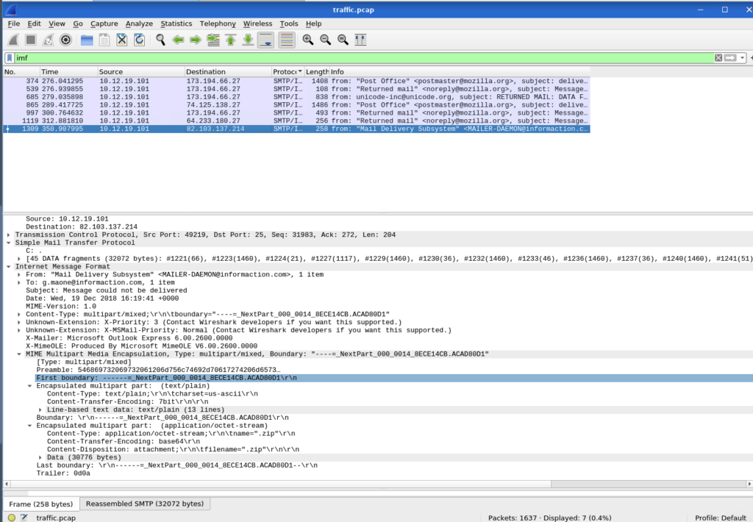The width and height of the screenshot is (753, 522).
Task: Open the View menu
Action: [57, 24]
